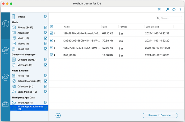Click the Calendars icon
This screenshot has width=185, height=122.
[x=14, y=87]
